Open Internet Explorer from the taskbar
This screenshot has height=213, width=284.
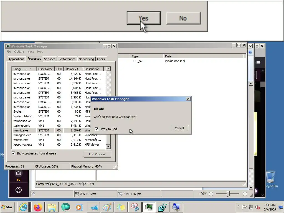(x=23, y=207)
